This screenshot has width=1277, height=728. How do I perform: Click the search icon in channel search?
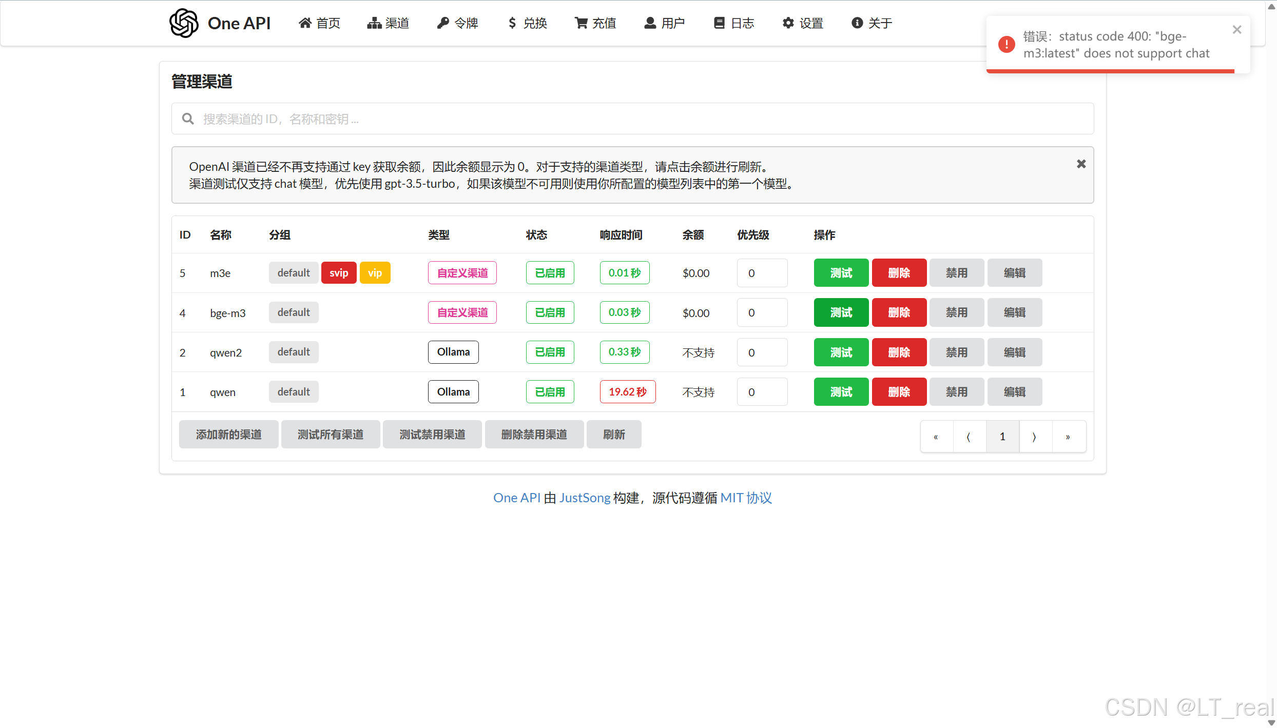click(188, 119)
